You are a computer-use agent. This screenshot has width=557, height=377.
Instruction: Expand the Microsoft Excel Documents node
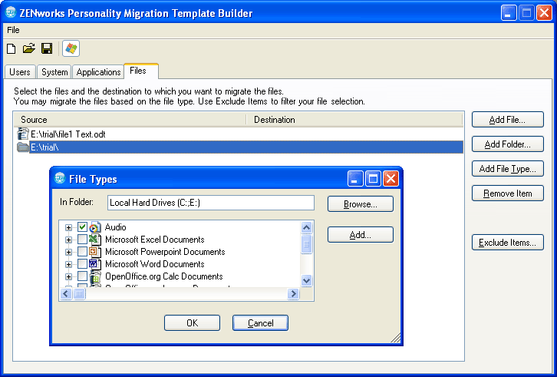(69, 240)
